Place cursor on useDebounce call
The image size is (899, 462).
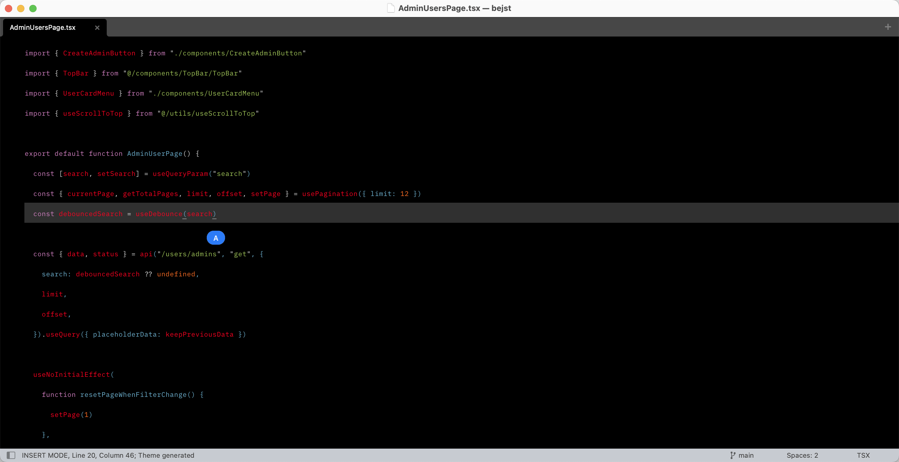coord(159,214)
